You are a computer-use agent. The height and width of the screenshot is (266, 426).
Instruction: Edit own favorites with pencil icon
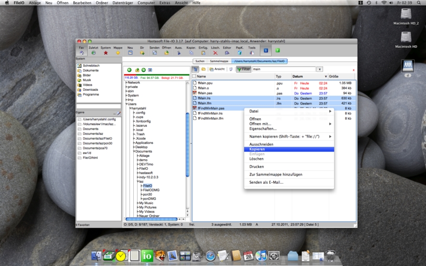click(119, 113)
